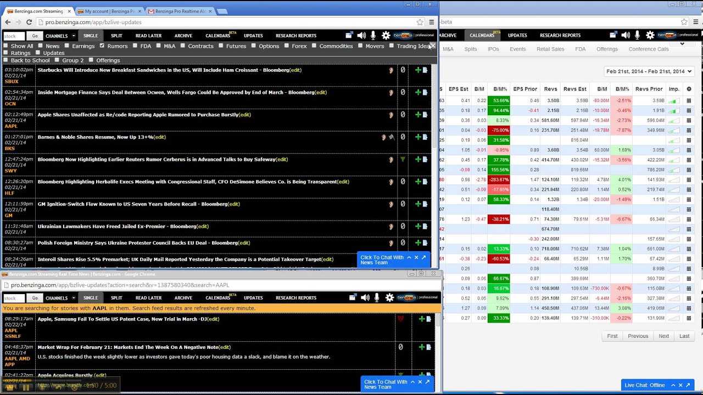Image resolution: width=703 pixels, height=395 pixels.
Task: Expand the chevron tab under the Benzinga logo
Action: tap(682, 44)
